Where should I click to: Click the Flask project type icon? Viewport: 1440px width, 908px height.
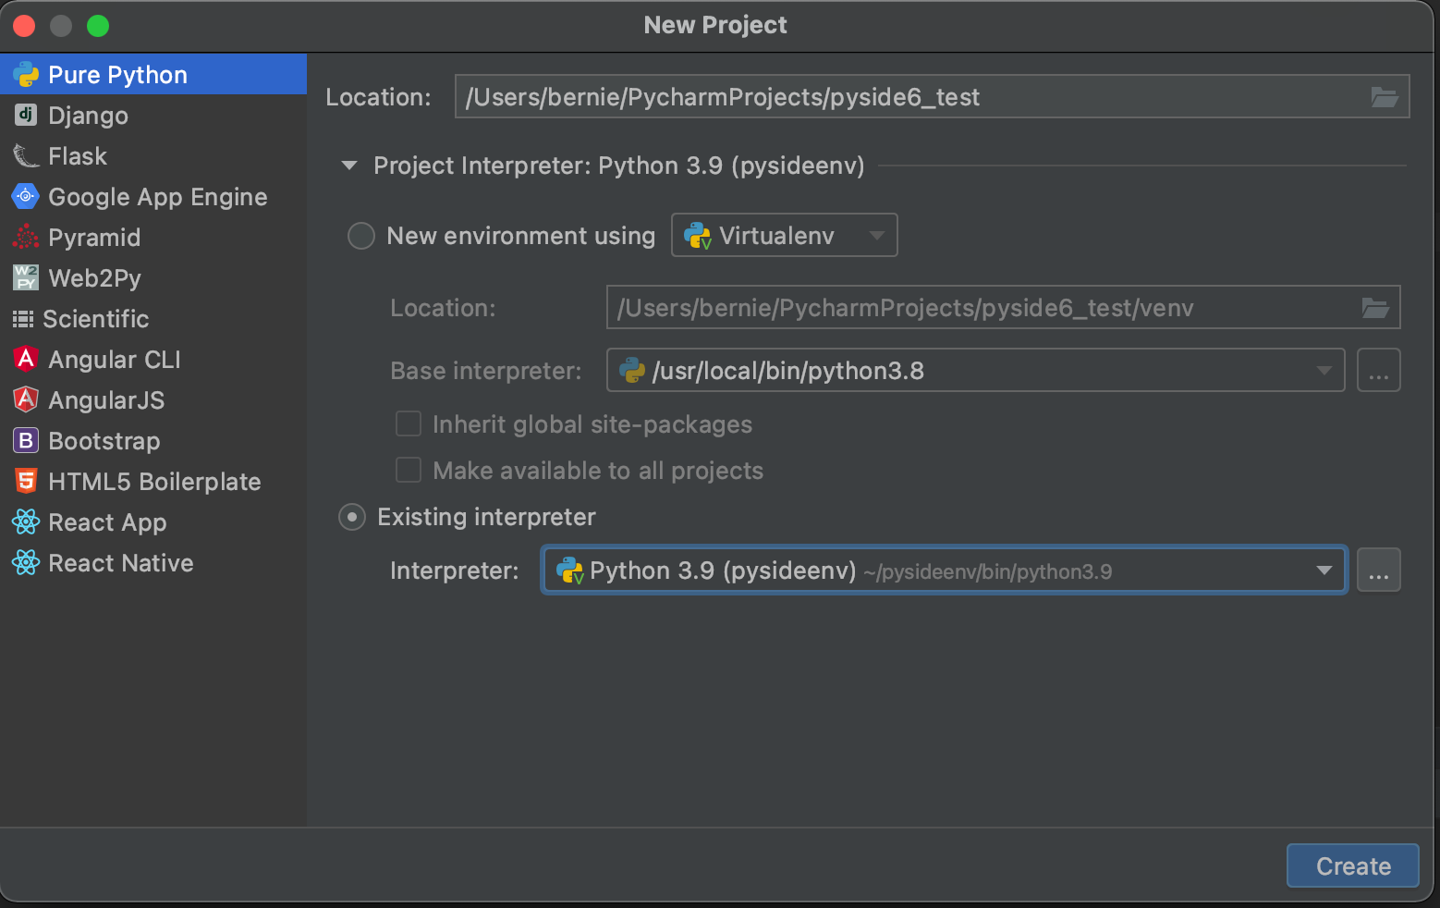(26, 156)
